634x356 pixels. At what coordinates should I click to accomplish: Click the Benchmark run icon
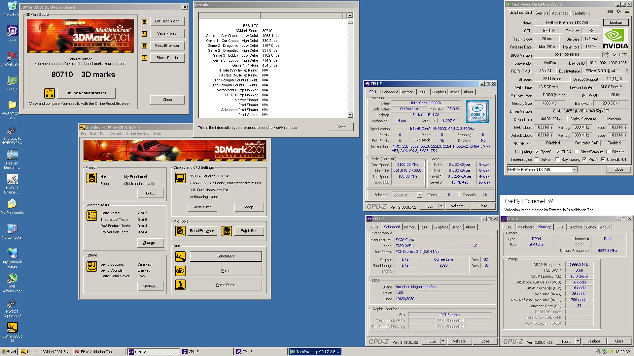[x=180, y=256]
